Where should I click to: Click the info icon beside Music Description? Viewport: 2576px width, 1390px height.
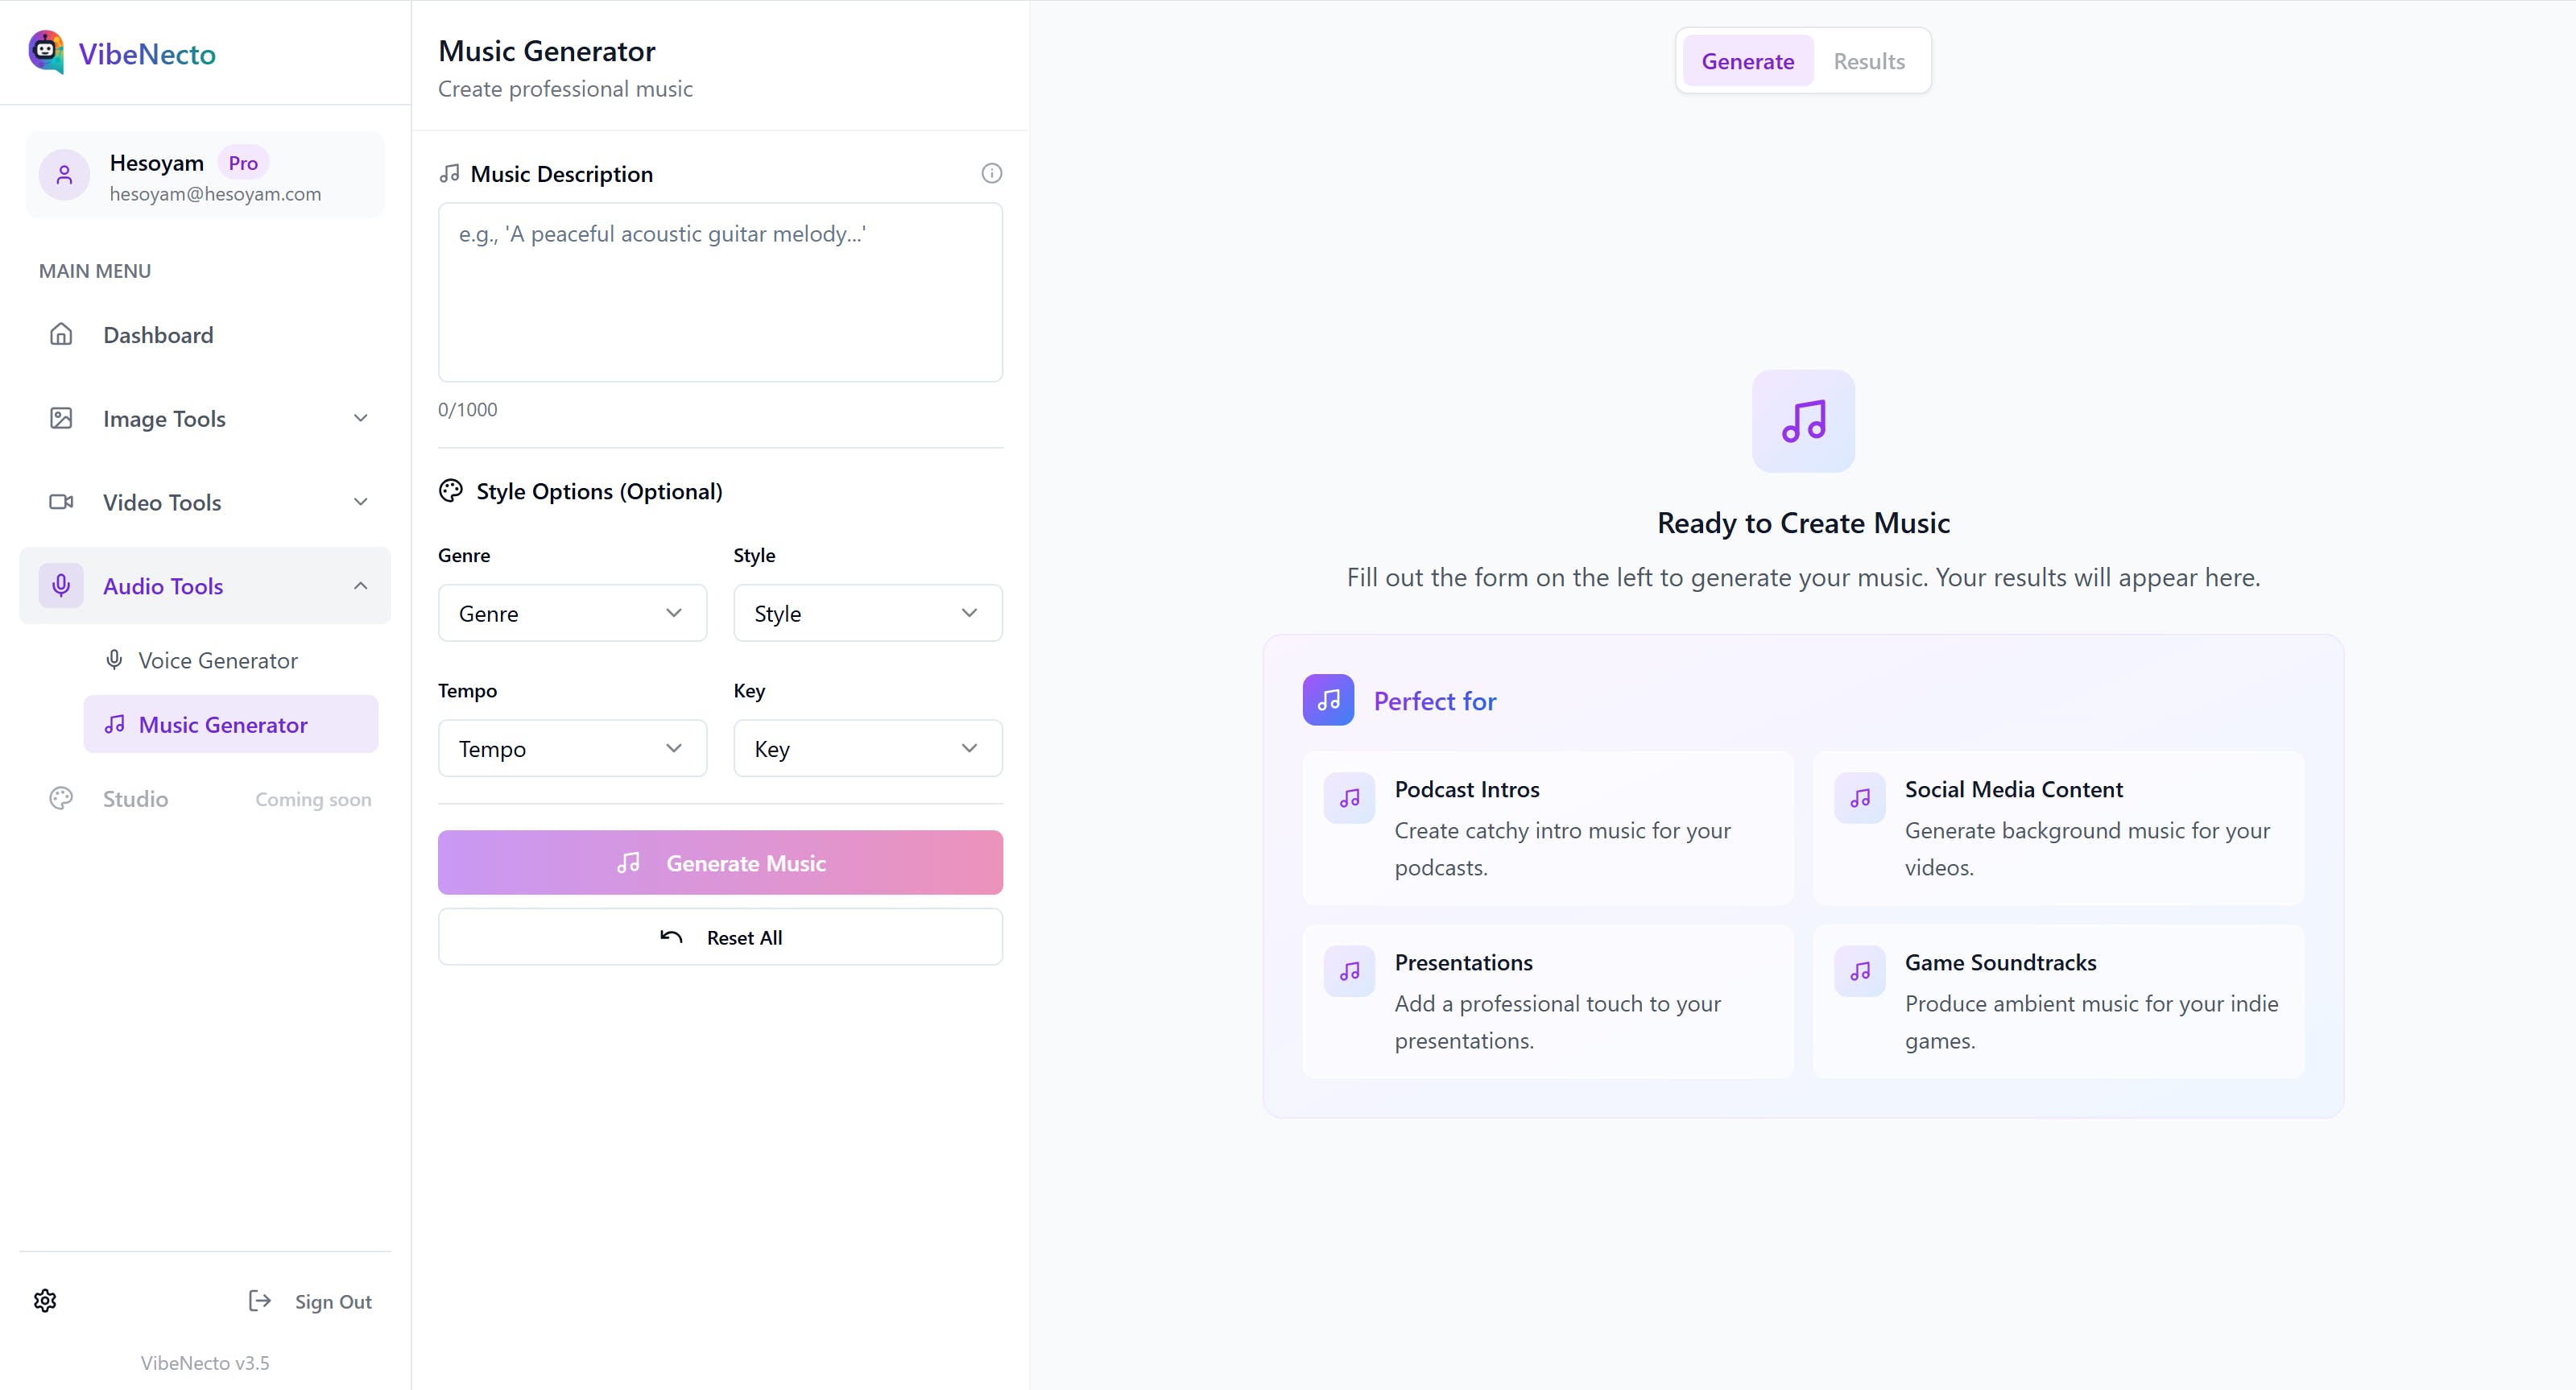click(x=991, y=173)
